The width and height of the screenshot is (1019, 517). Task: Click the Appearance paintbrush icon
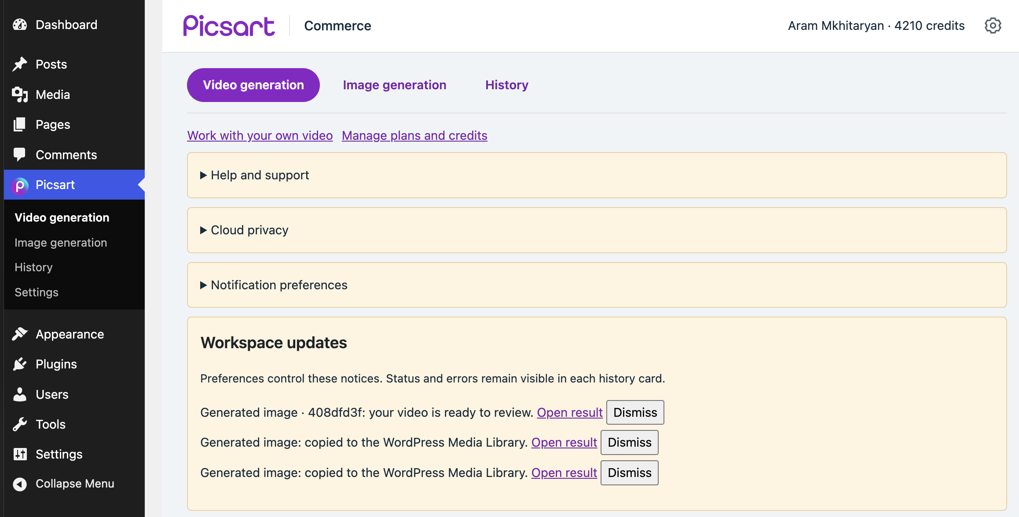point(20,334)
